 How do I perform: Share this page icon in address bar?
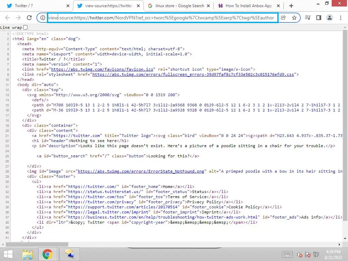[283, 18]
